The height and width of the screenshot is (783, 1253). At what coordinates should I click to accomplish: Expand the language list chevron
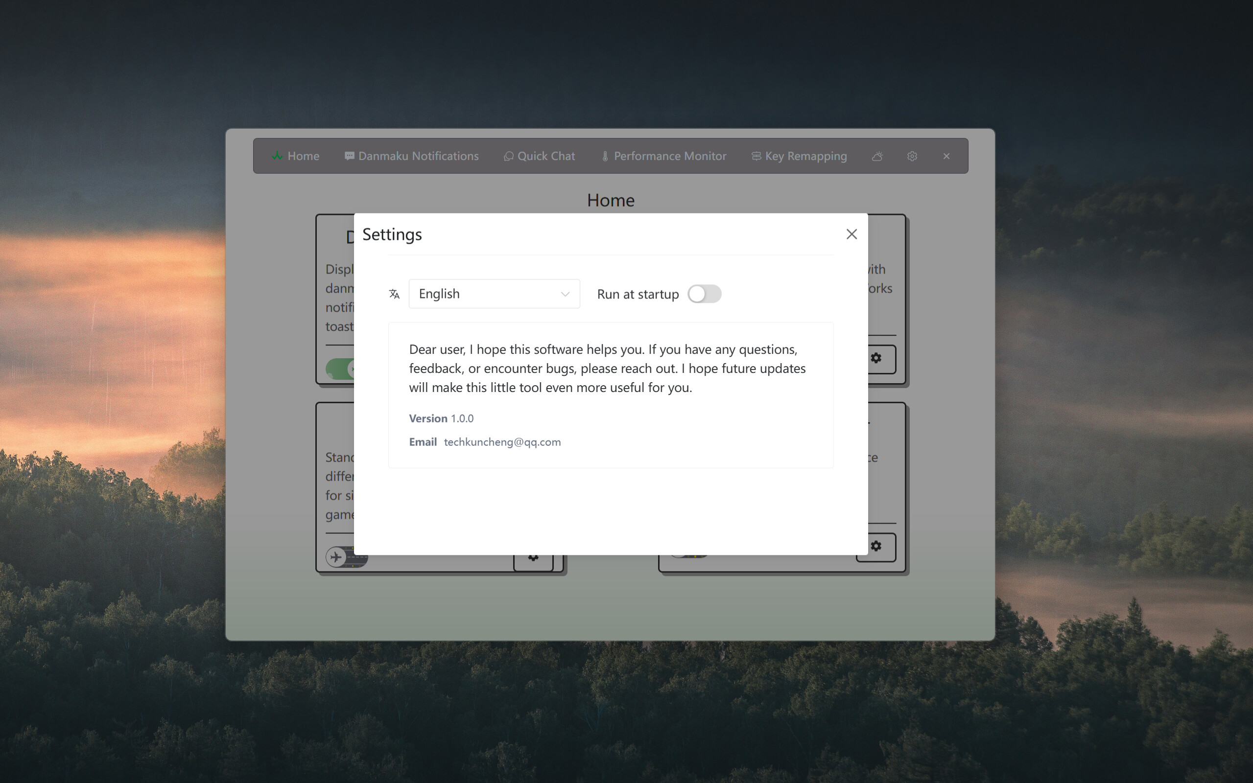coord(564,294)
